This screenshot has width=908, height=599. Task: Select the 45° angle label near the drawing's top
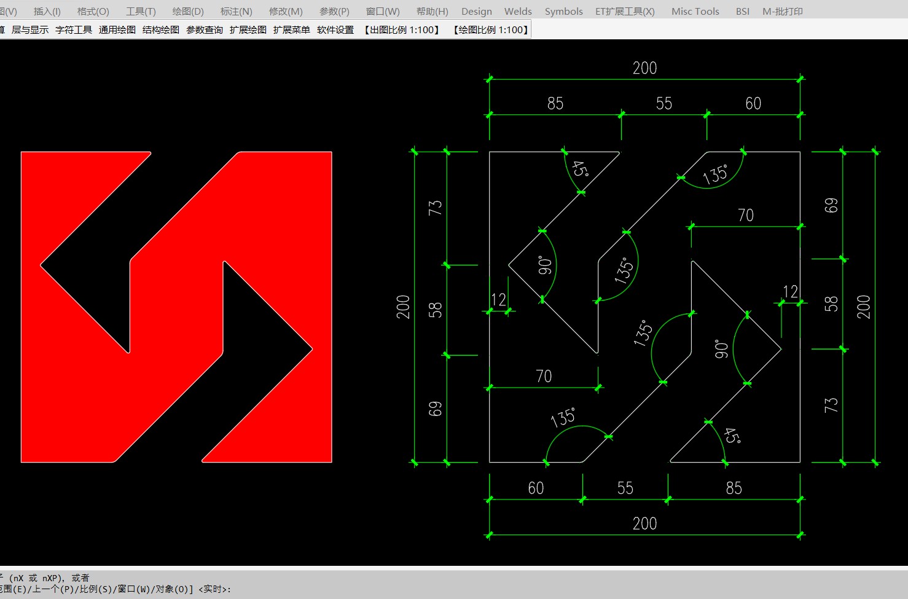pos(580,169)
